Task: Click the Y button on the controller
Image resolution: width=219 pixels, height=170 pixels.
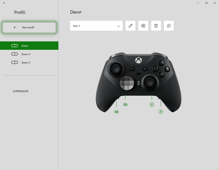Action: click(161, 63)
